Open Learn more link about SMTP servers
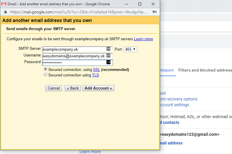 (x=143, y=39)
